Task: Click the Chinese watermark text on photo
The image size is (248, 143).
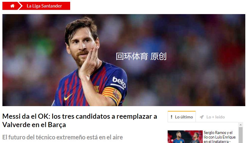Action: (141, 56)
